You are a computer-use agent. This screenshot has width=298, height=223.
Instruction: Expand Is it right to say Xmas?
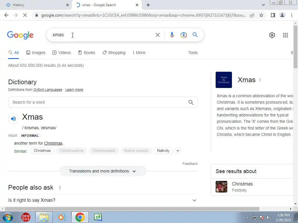point(103,200)
